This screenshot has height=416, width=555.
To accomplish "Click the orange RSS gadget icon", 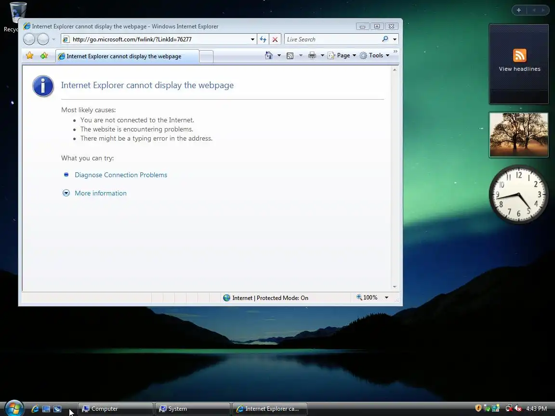I will 520,55.
